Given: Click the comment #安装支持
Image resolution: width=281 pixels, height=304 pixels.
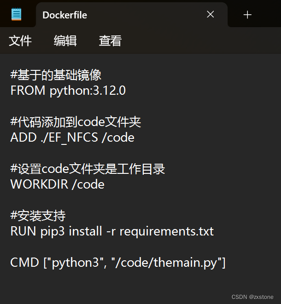Looking at the screenshot, I should click(x=38, y=216).
